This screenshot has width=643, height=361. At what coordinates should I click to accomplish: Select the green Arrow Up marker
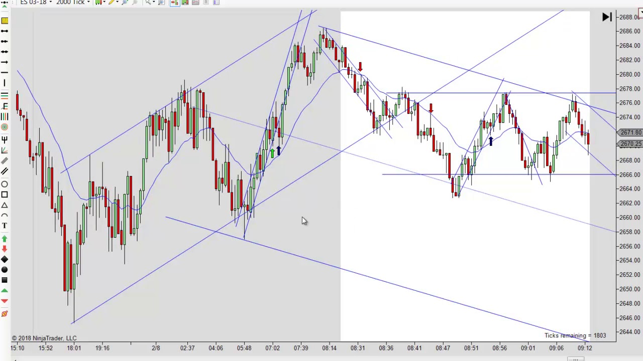pos(4,239)
